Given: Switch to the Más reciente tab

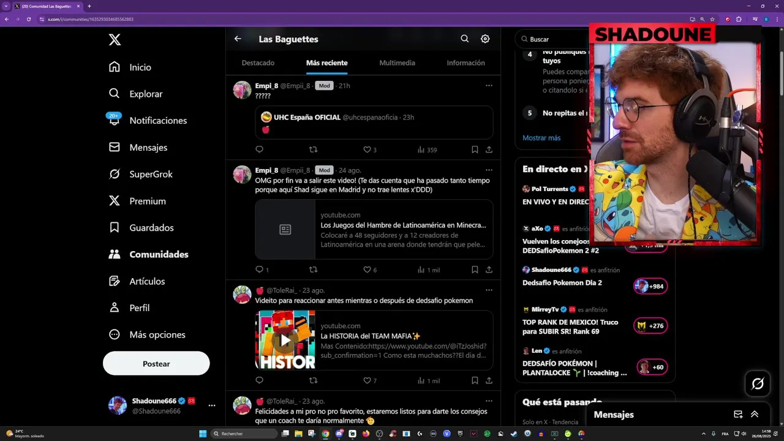Looking at the screenshot, I should [326, 62].
